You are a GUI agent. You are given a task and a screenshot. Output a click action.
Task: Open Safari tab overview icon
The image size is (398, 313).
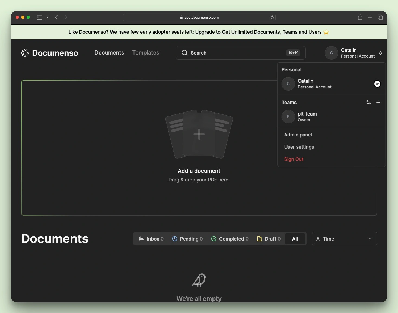(380, 17)
